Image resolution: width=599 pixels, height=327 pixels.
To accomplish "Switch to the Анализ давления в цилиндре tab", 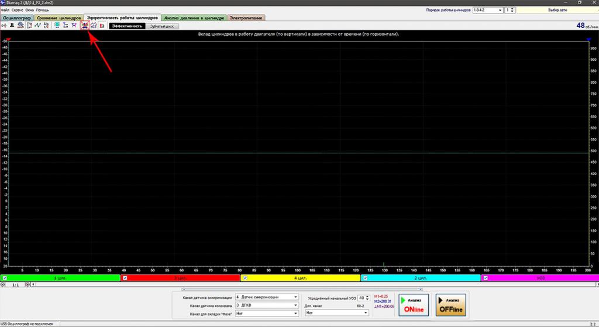I will tap(194, 18).
